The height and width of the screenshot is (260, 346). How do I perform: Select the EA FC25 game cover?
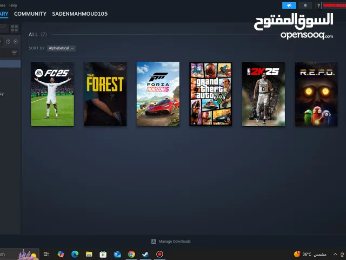pos(52,94)
